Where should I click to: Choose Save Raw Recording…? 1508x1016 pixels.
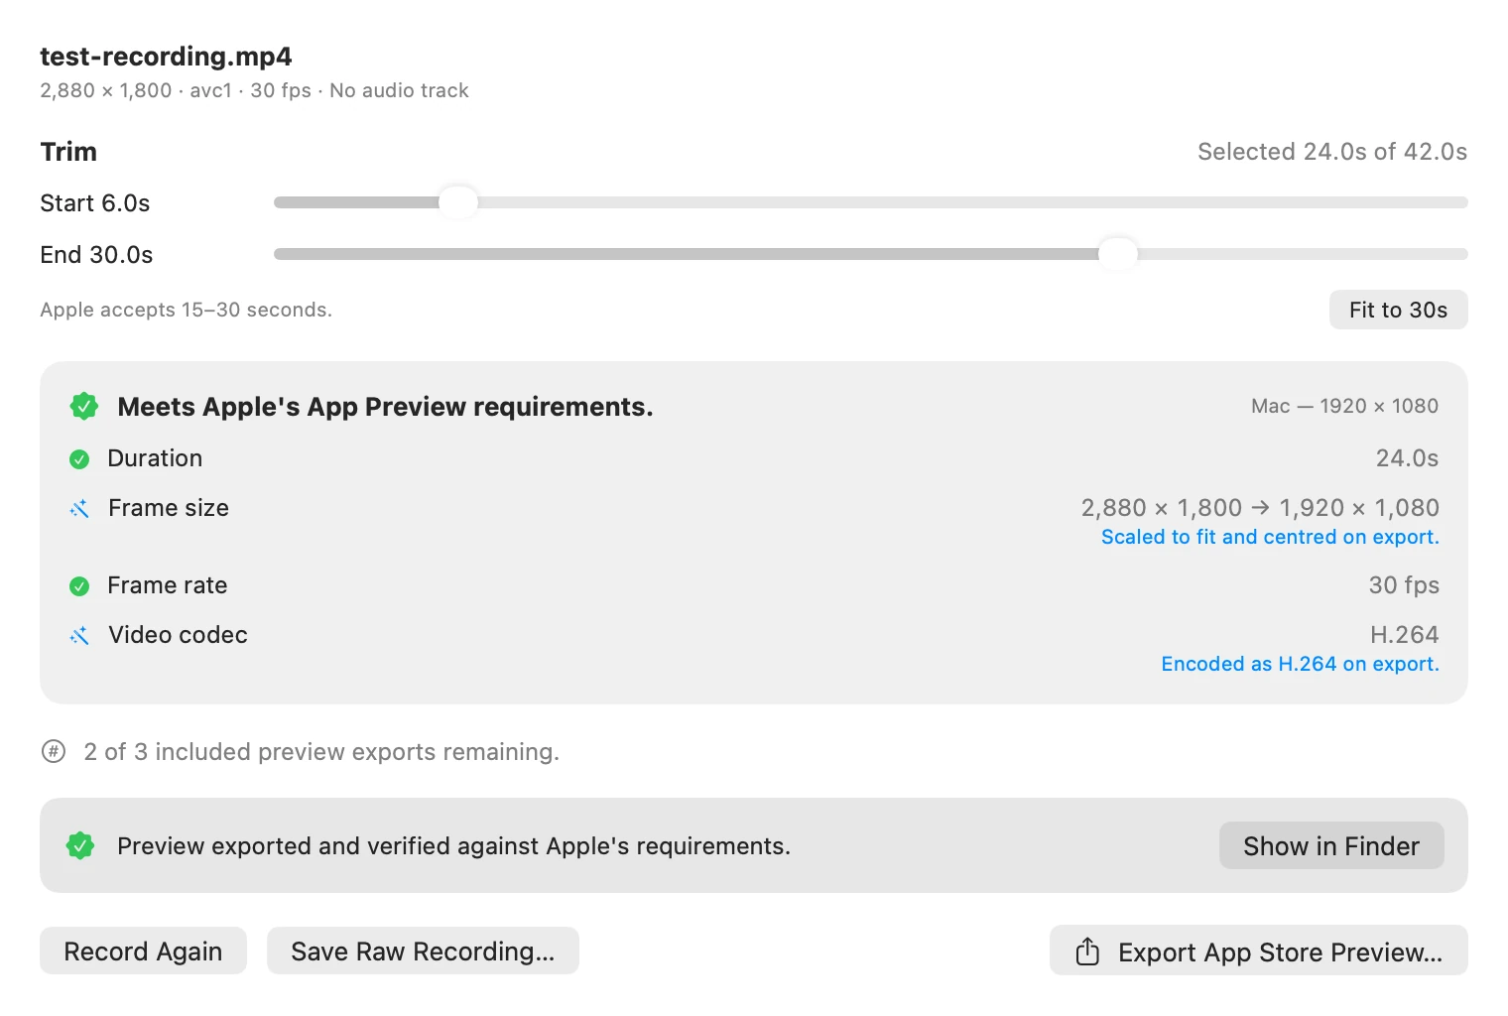[x=423, y=951]
